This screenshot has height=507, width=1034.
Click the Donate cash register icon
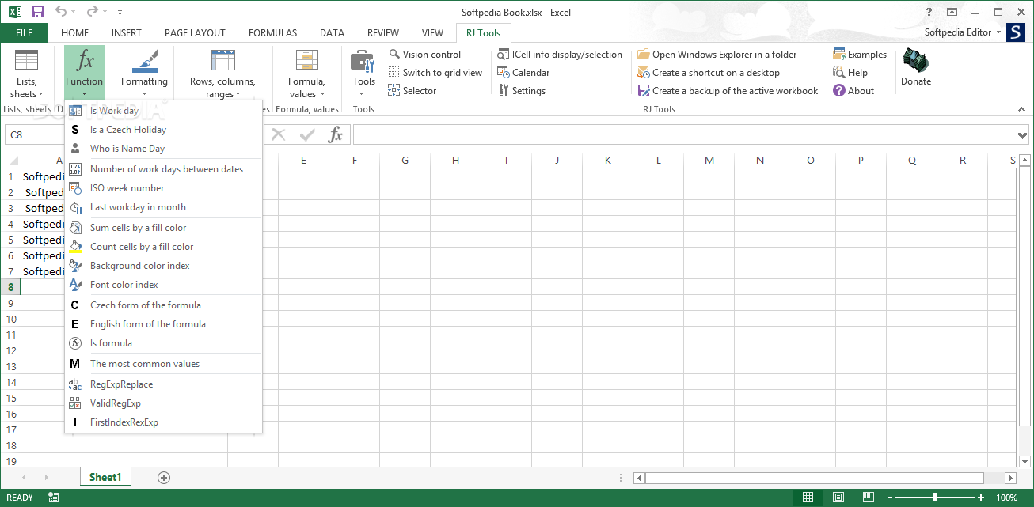click(916, 67)
